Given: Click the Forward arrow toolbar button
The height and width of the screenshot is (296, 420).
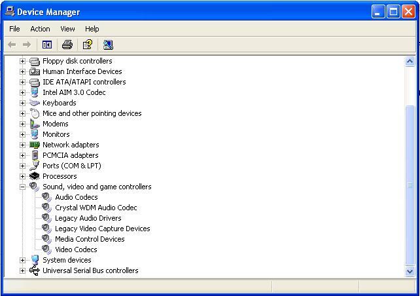Looking at the screenshot, I should 27,45.
